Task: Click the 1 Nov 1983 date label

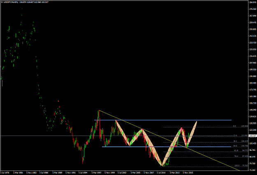Action: 31,173
